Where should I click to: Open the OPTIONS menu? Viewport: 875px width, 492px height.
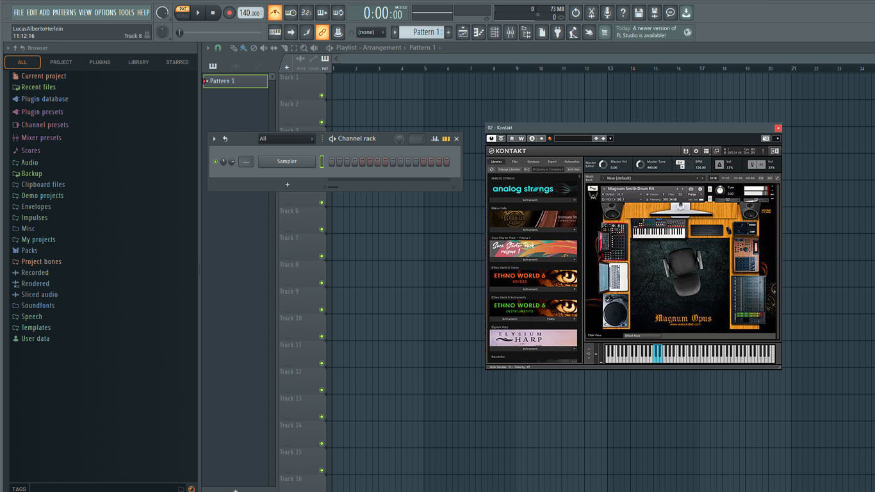pyautogui.click(x=106, y=12)
